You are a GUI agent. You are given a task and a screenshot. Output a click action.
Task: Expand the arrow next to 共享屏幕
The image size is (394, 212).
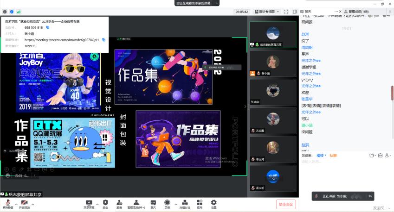point(97,204)
